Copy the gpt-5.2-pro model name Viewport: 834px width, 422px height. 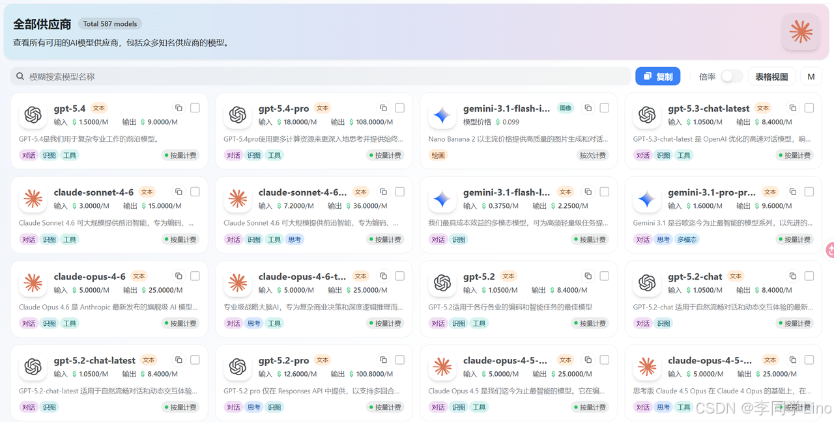[x=383, y=360]
